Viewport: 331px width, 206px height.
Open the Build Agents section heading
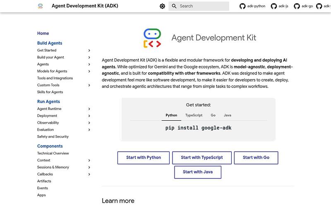click(50, 43)
